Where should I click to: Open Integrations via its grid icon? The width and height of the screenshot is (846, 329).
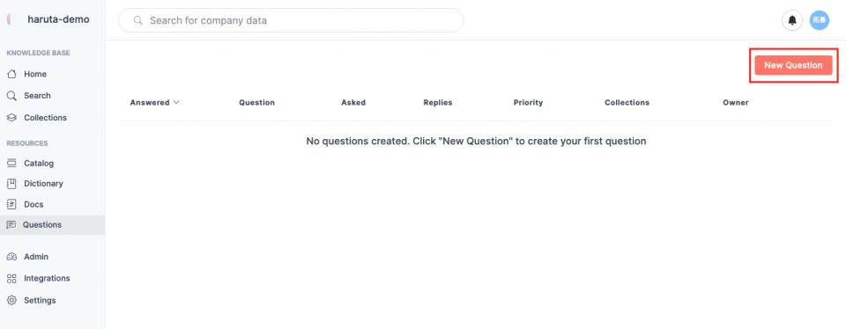(x=11, y=278)
